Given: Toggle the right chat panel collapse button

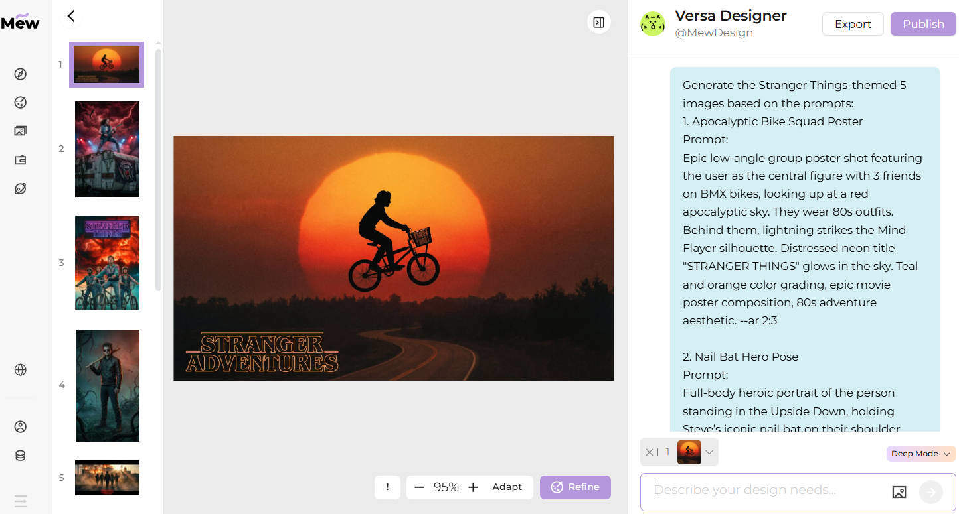Looking at the screenshot, I should 598,23.
